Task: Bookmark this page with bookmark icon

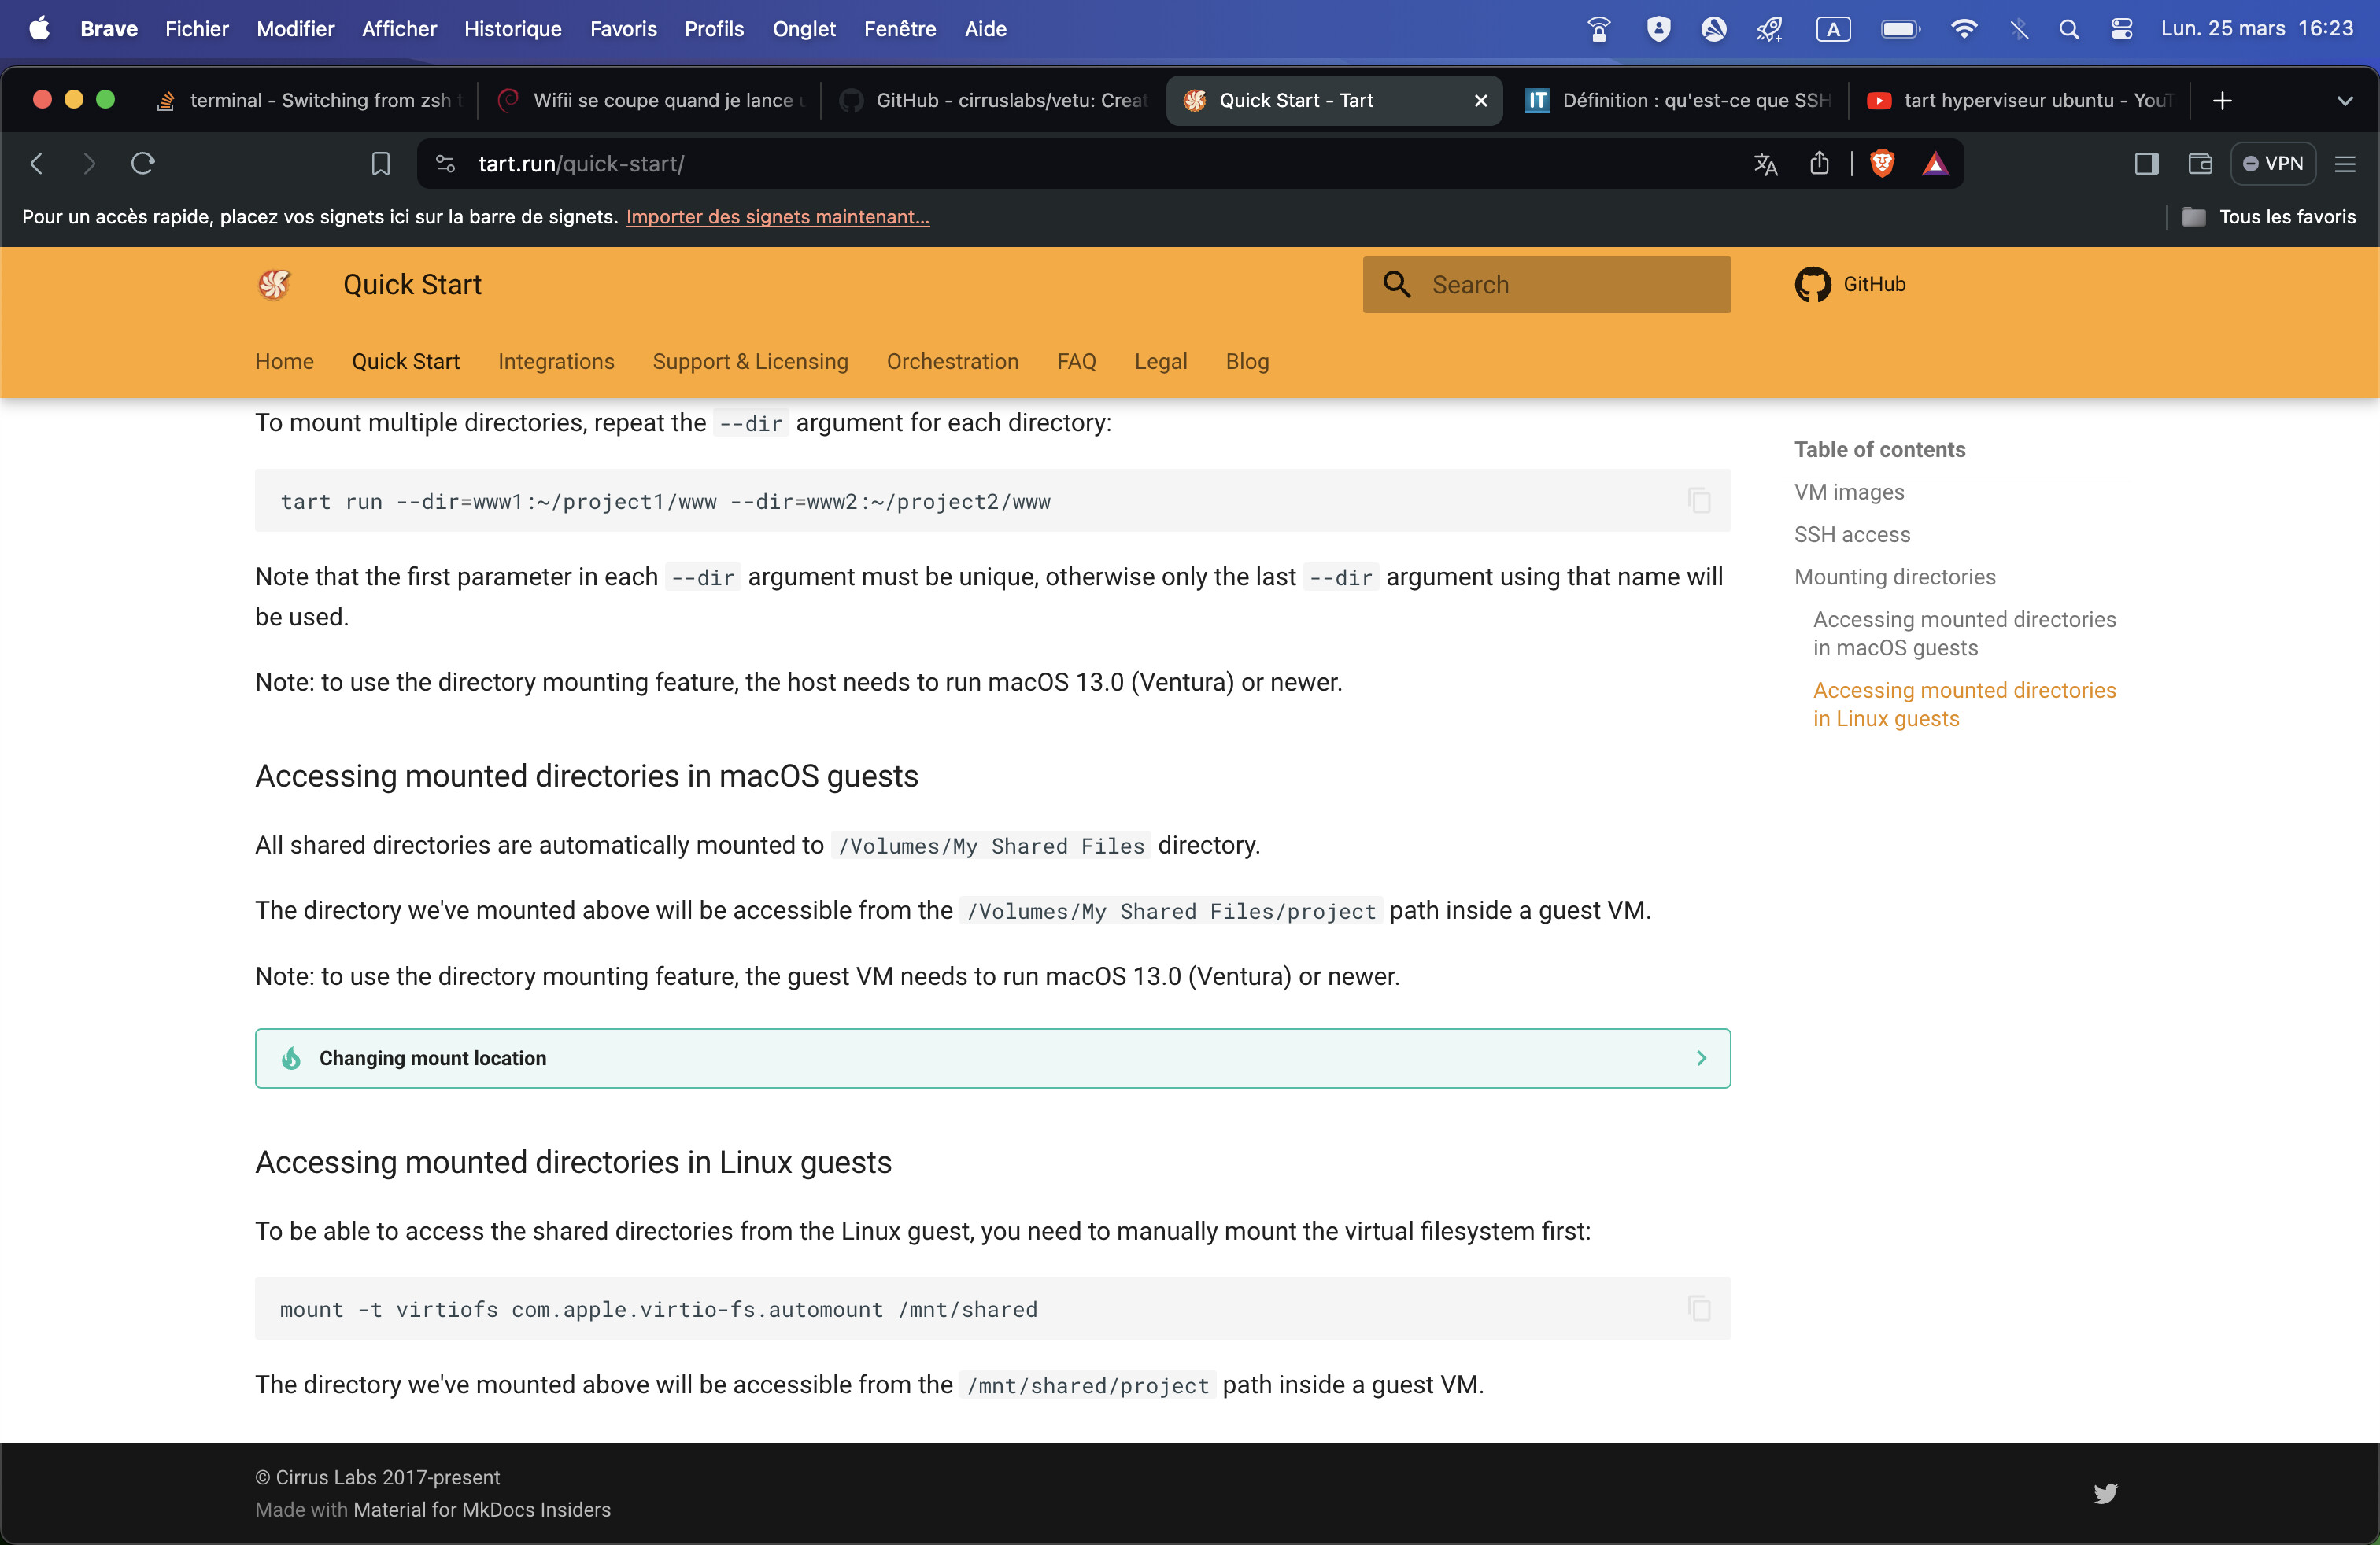Action: [x=380, y=164]
